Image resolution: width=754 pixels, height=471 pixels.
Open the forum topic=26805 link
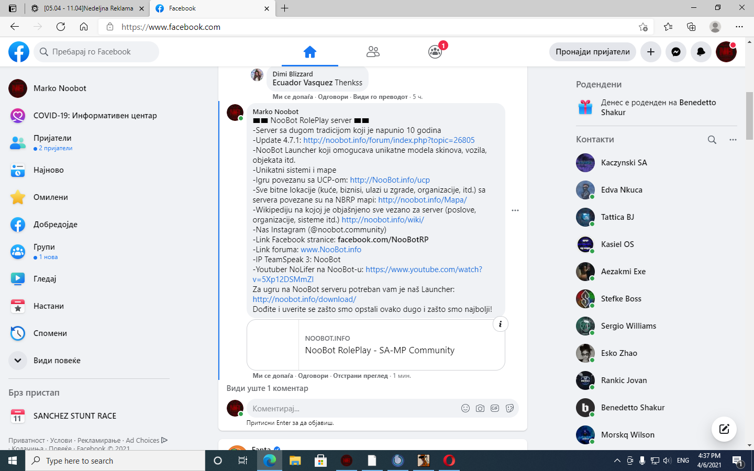click(389, 140)
